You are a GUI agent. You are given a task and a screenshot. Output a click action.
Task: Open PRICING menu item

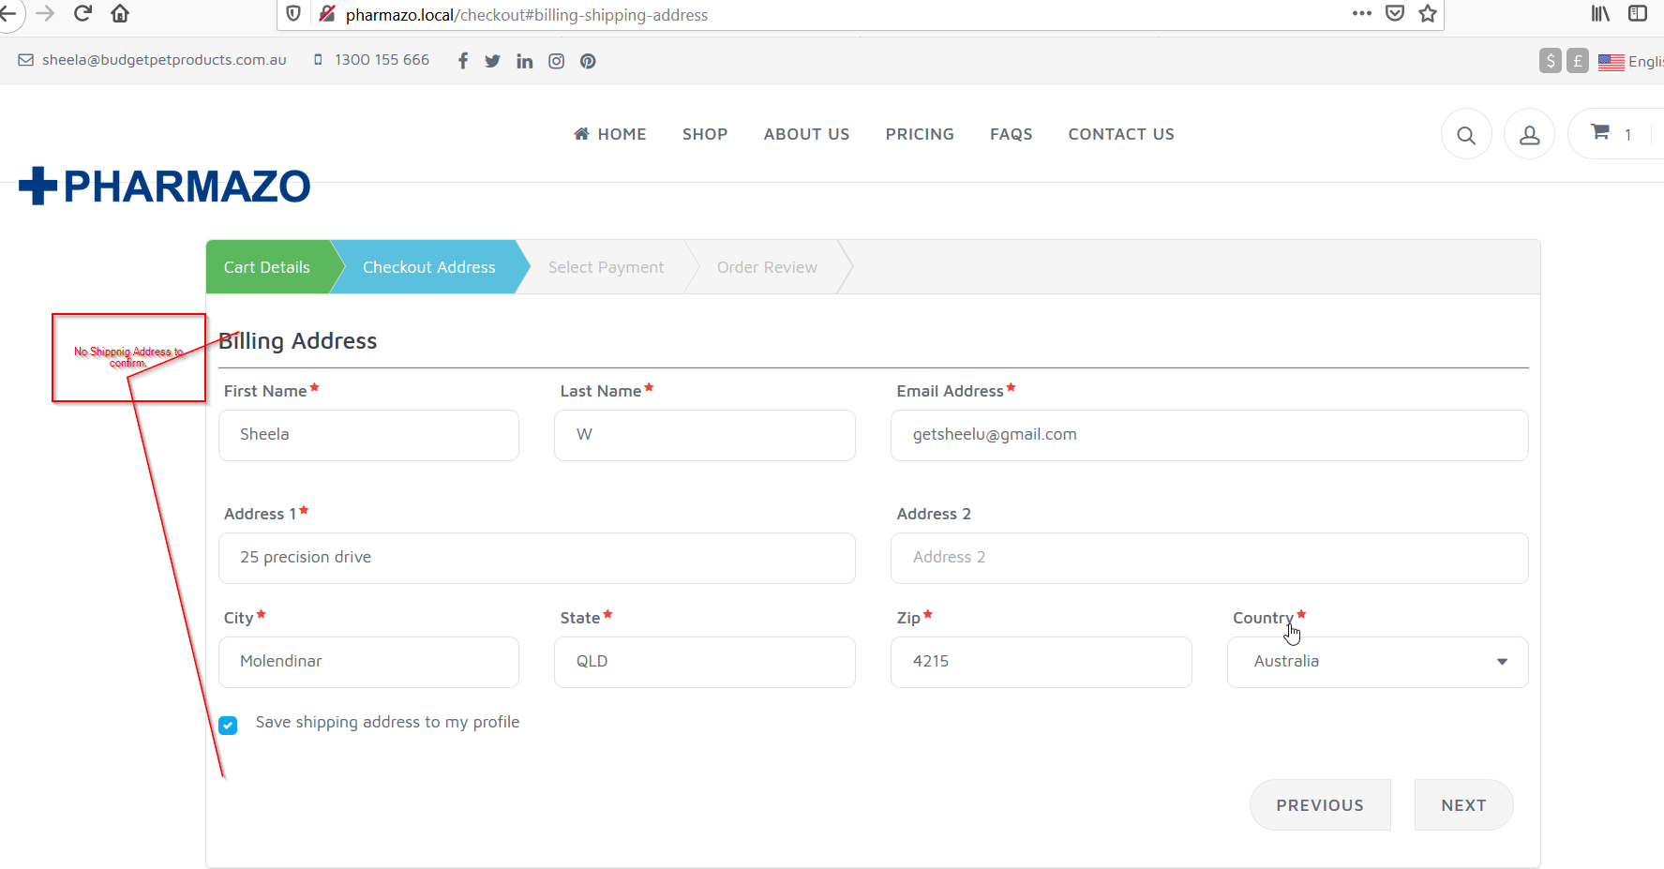(920, 134)
